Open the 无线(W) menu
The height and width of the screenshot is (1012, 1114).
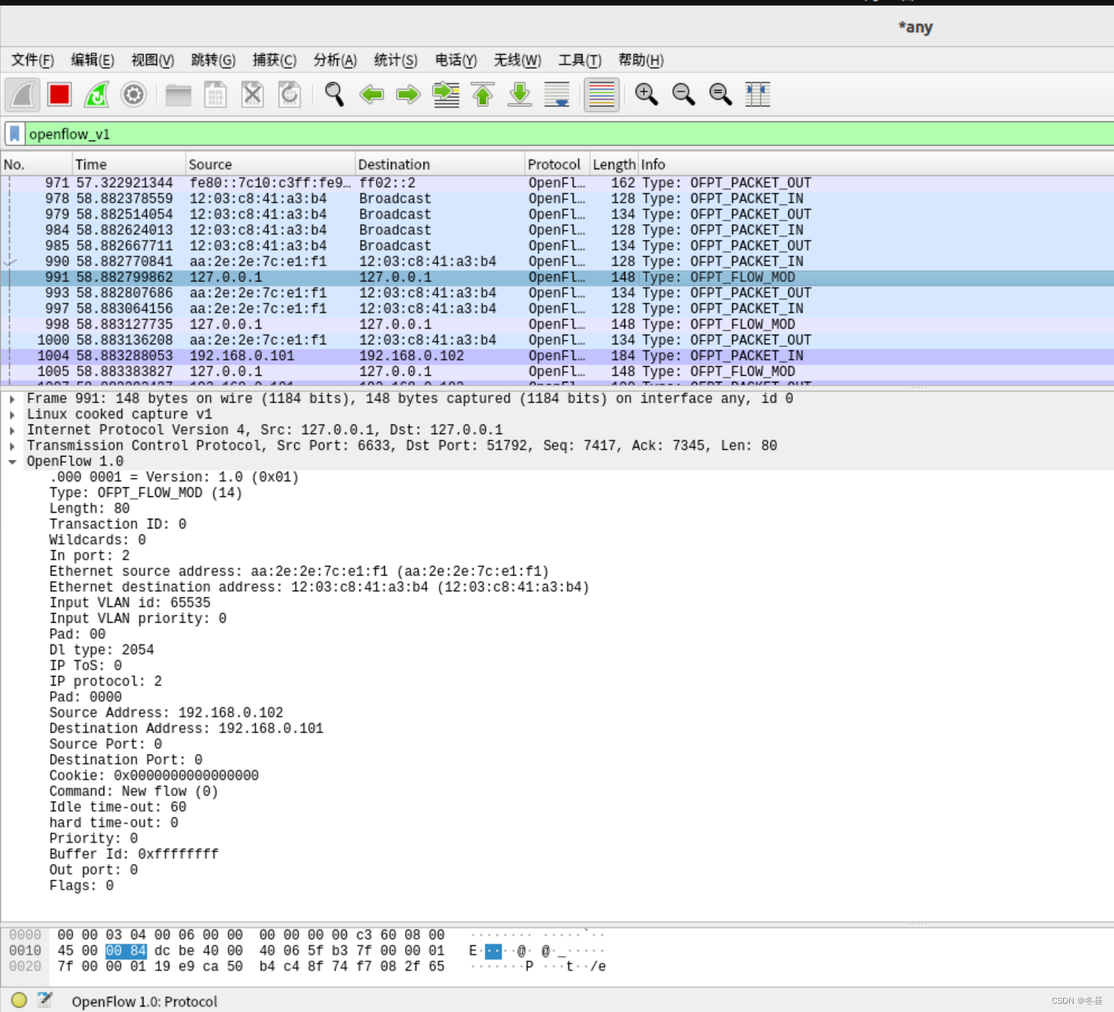pyautogui.click(x=517, y=60)
